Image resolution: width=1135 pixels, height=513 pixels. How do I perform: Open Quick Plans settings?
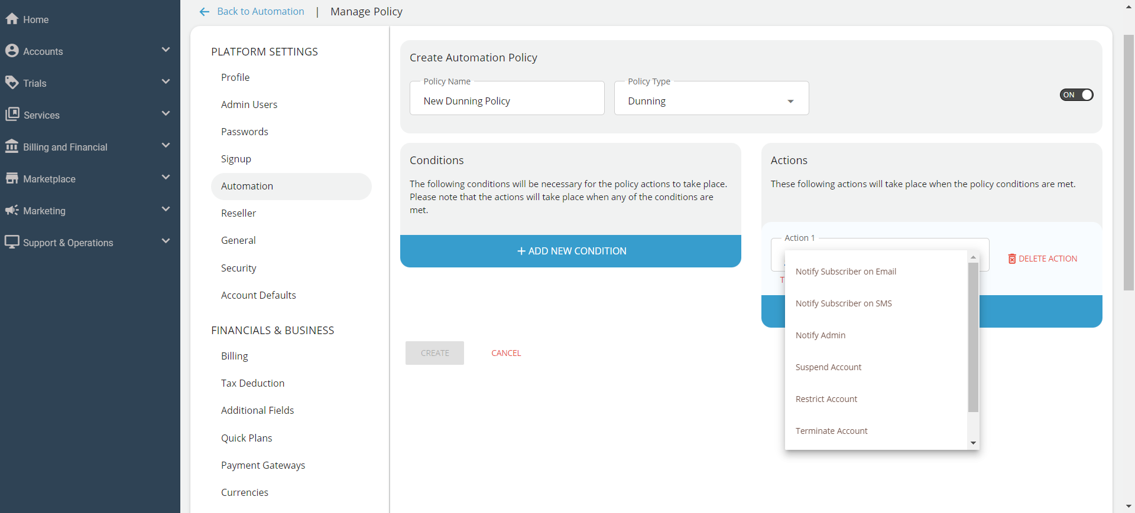pos(247,438)
